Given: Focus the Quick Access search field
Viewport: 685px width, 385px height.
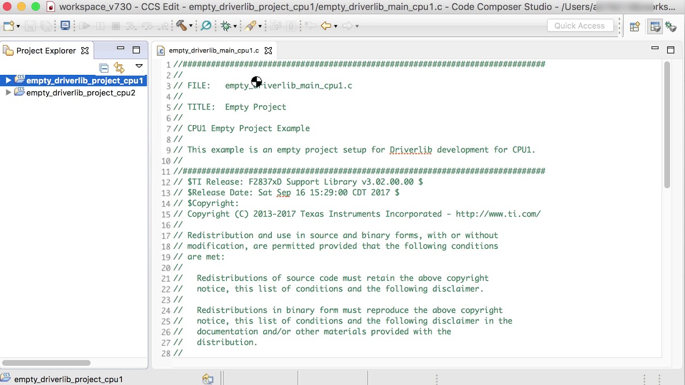Looking at the screenshot, I should pos(580,26).
